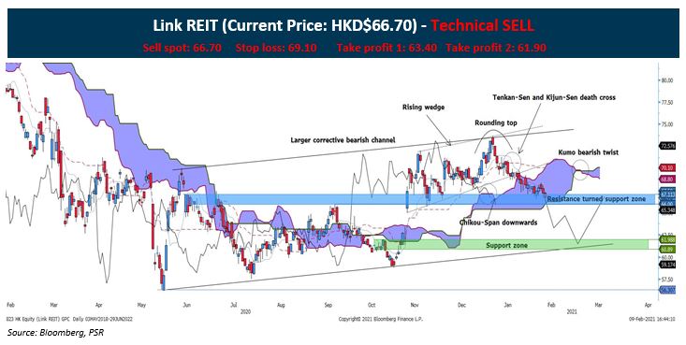Click the 'Jun' month axis label

(186, 305)
